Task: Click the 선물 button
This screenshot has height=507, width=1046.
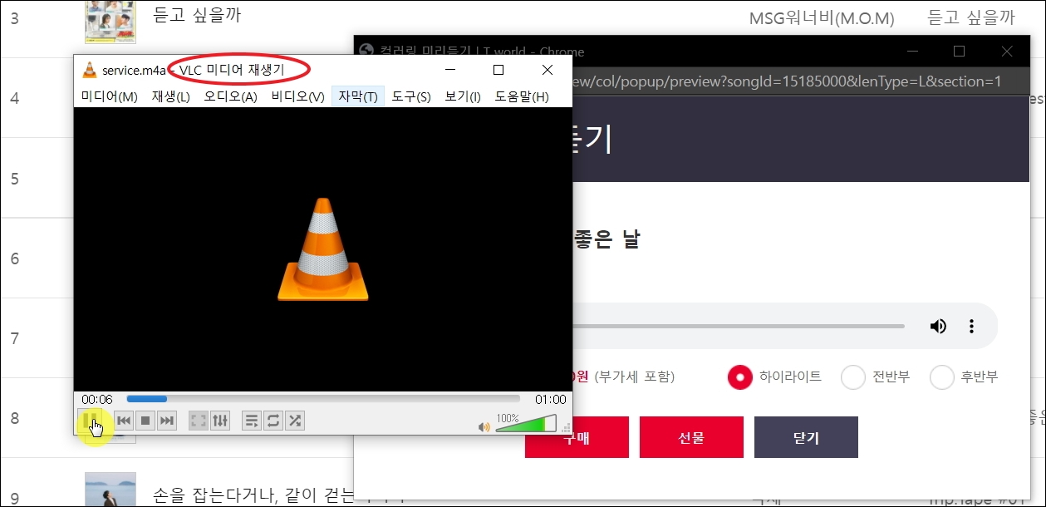Action: point(691,437)
